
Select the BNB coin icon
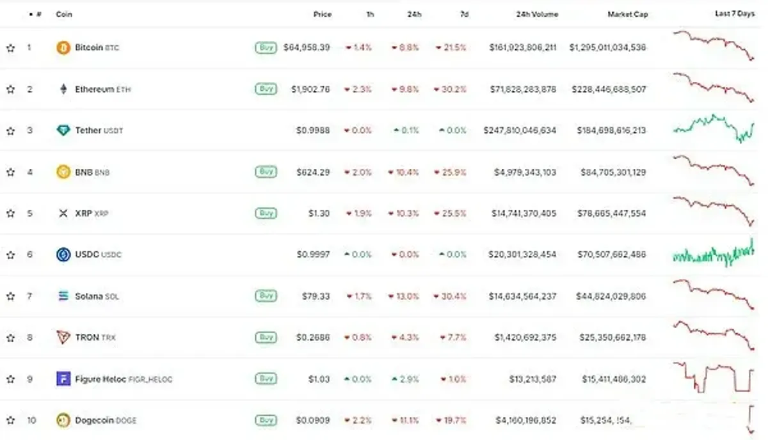point(63,171)
